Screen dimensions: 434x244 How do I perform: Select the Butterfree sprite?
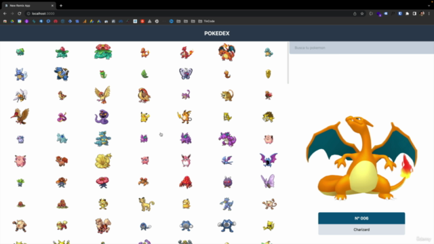pyautogui.click(x=186, y=74)
